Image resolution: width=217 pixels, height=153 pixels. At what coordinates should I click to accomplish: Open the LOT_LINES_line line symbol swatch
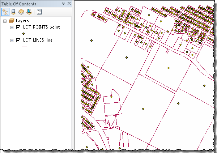click(24, 46)
